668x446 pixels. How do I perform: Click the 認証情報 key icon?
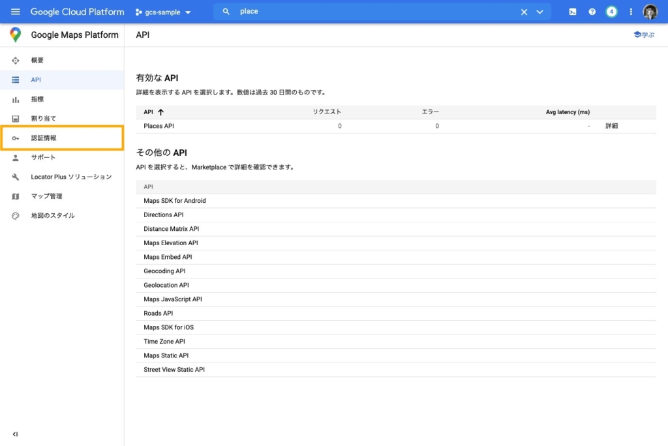coord(16,138)
